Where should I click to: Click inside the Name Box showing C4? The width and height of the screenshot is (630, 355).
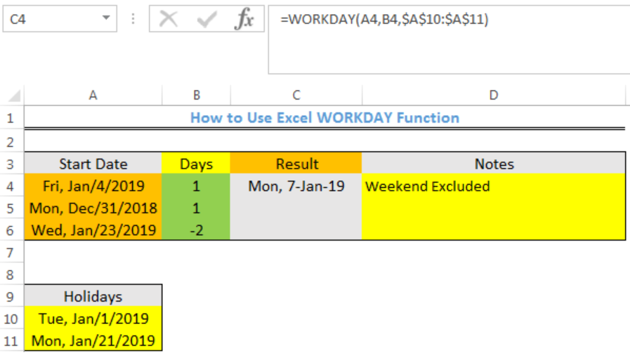(x=51, y=19)
